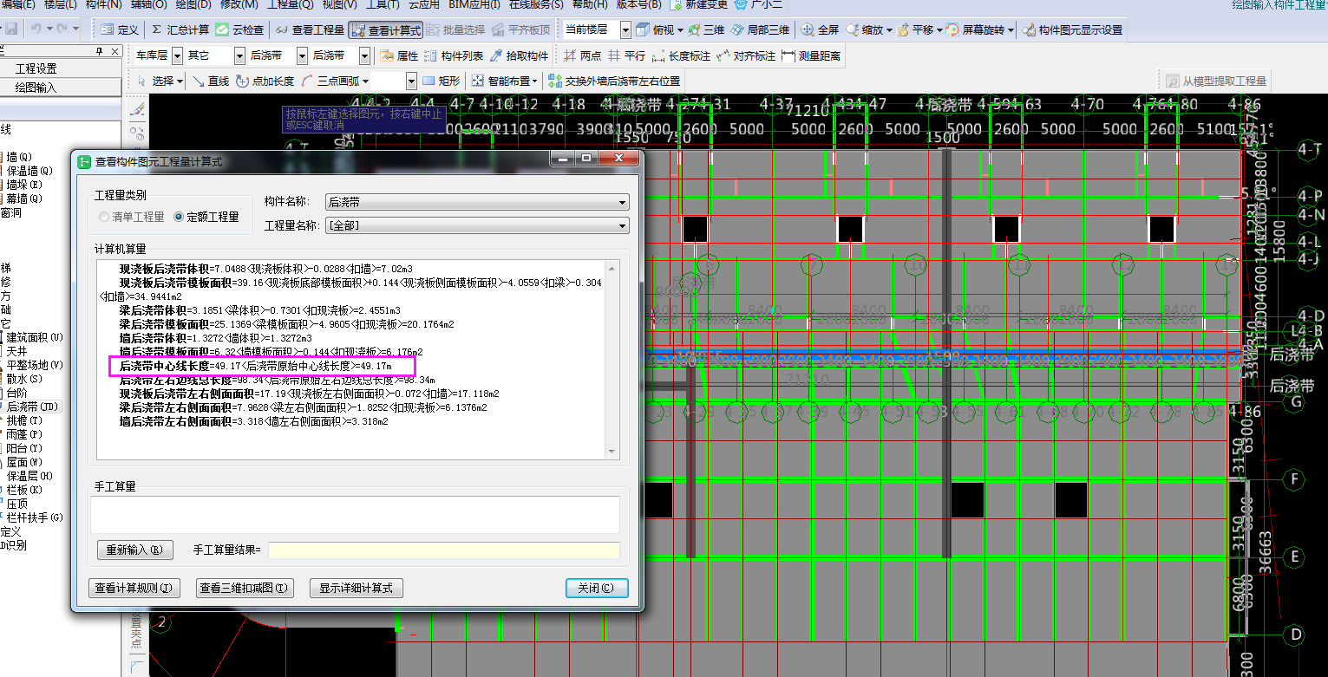Screen dimensions: 1328x677
Task: Show 构件列表 component list
Action: coord(454,55)
